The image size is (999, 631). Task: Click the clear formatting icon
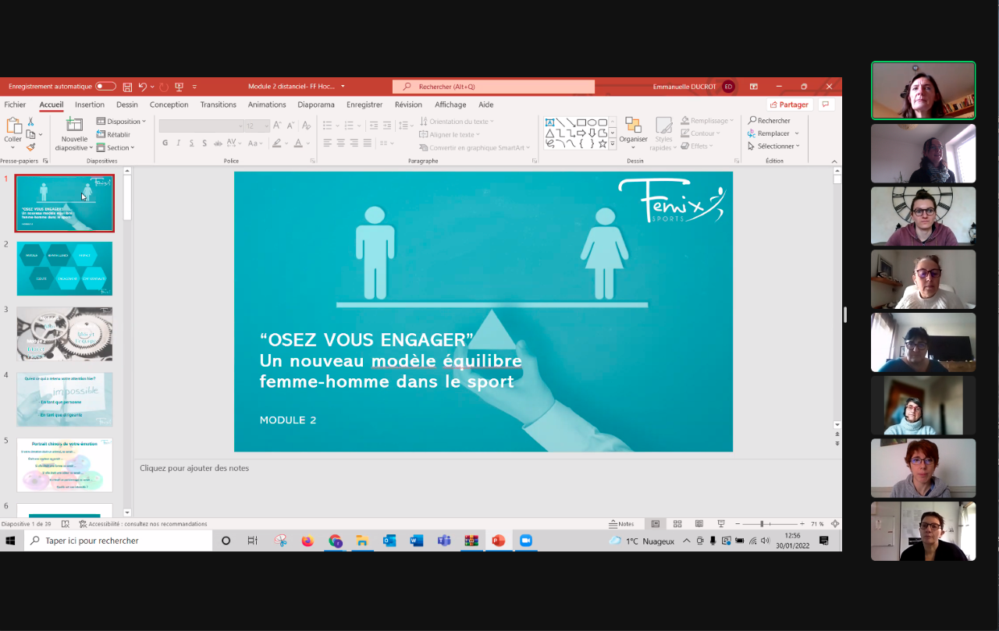[306, 126]
